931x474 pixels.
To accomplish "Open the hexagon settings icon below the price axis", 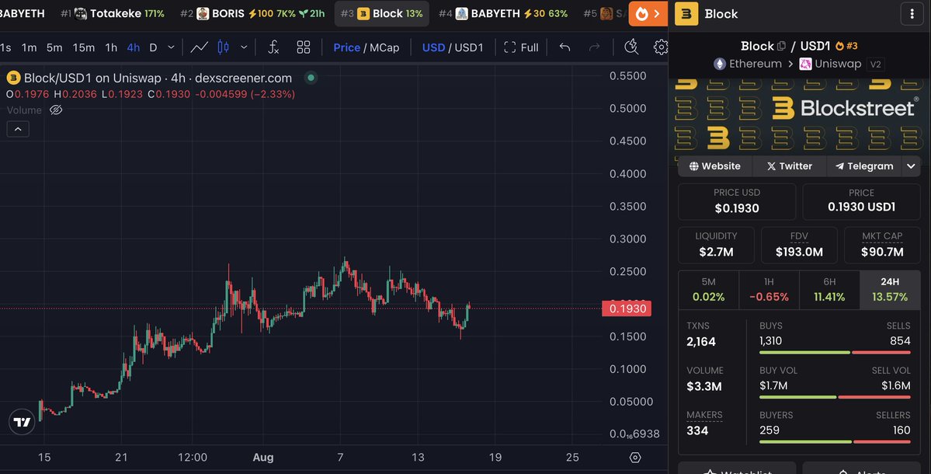I will pyautogui.click(x=635, y=458).
